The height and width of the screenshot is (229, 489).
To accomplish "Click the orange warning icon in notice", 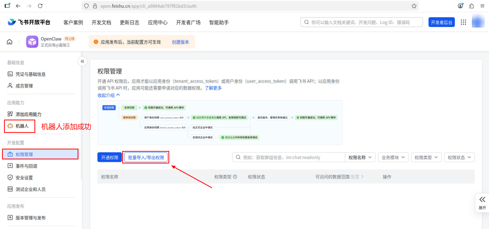I will pyautogui.click(x=96, y=42).
